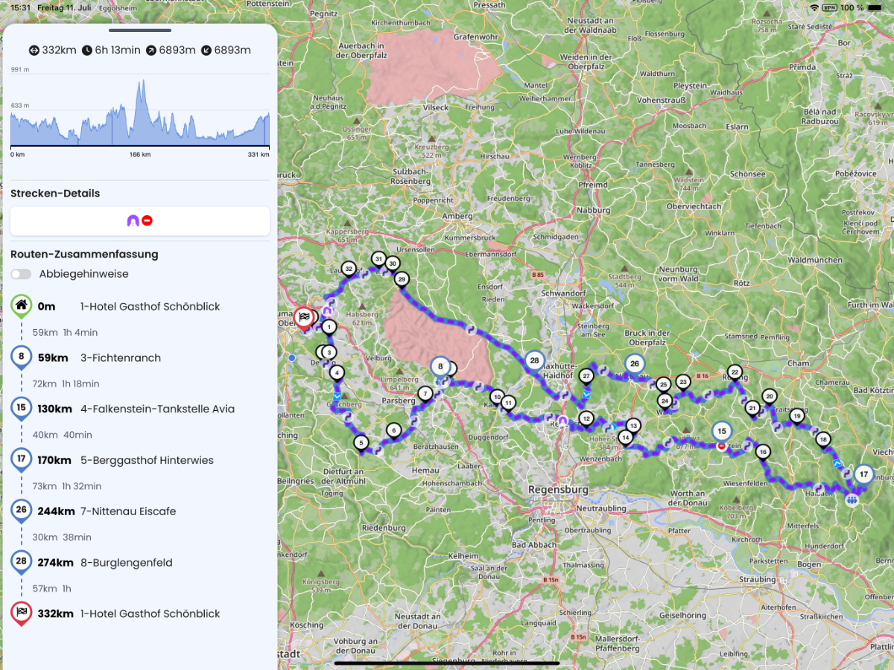Tap the waypoint 26 pin on the map
Screen dimensions: 894x670
(x=634, y=364)
